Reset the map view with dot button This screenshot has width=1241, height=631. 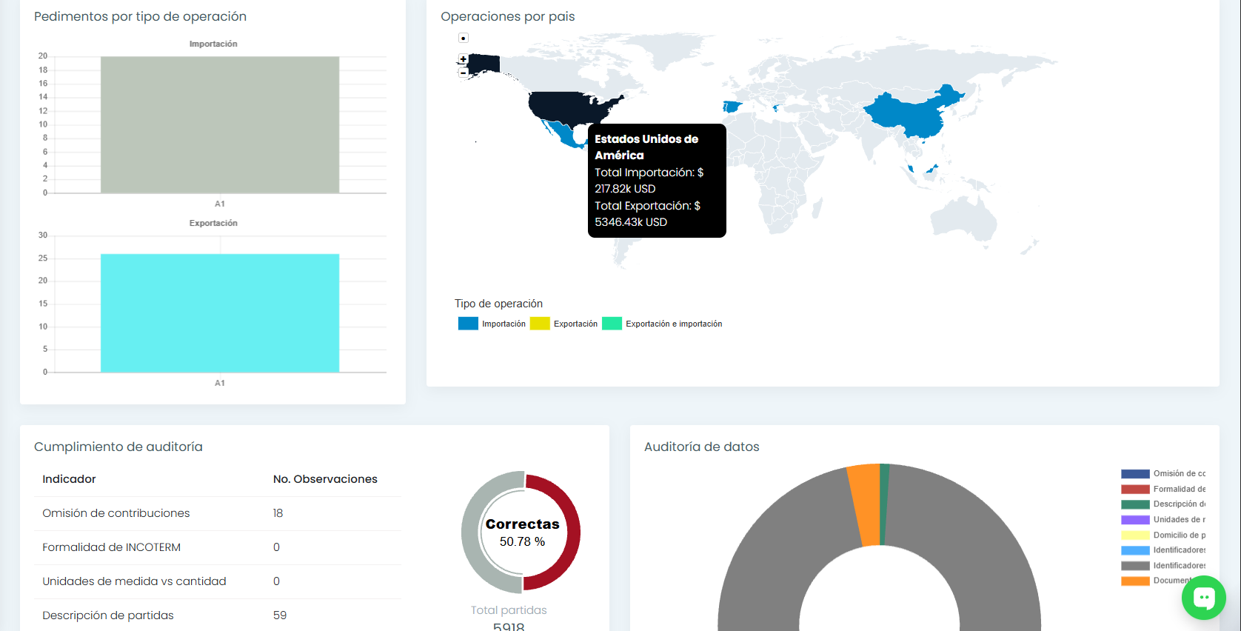coord(464,38)
